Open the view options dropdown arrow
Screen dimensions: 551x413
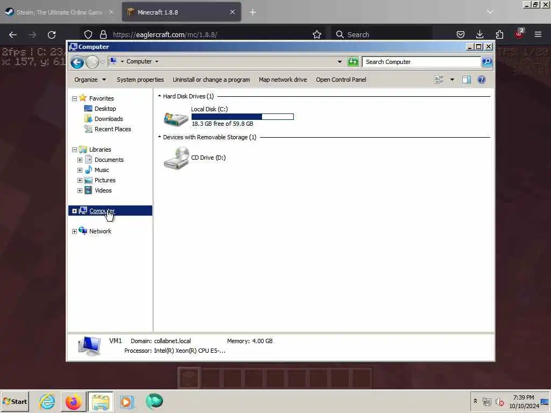click(x=452, y=80)
